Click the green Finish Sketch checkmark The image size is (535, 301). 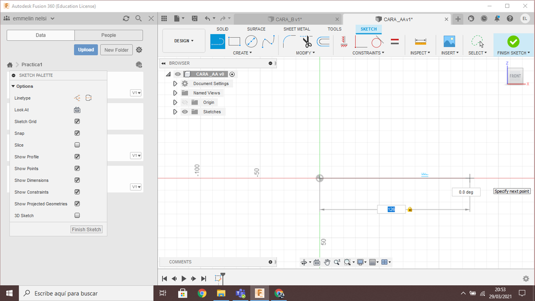point(513,42)
